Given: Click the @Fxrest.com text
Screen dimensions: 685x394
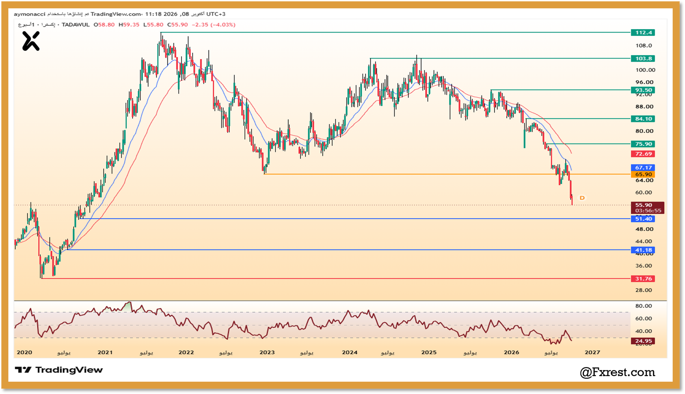Looking at the screenshot, I should [618, 372].
